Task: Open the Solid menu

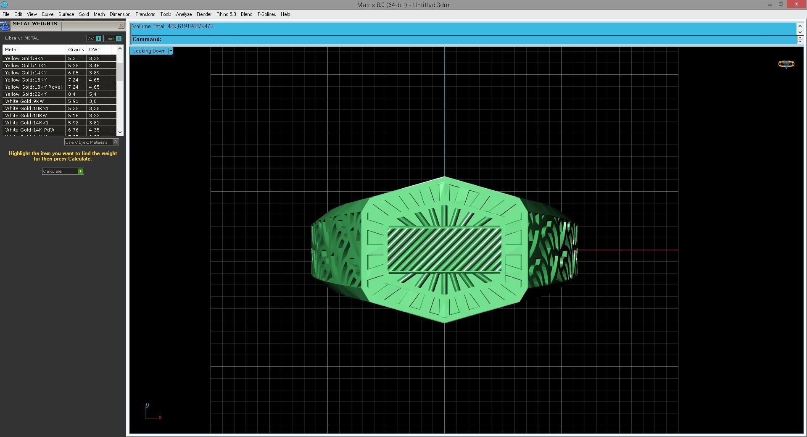Action: coord(84,14)
